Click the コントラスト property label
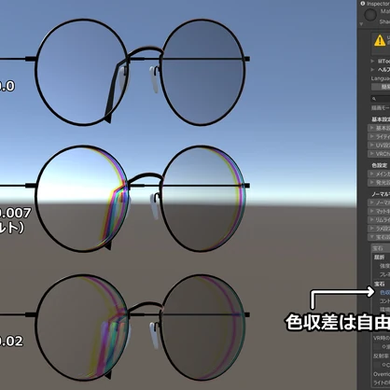Image resolution: width=390 pixels, height=390 pixels. point(384,301)
